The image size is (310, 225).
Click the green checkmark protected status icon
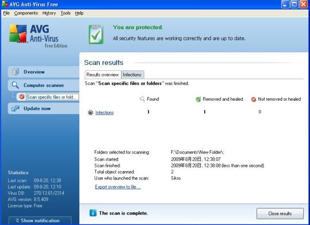point(96,35)
